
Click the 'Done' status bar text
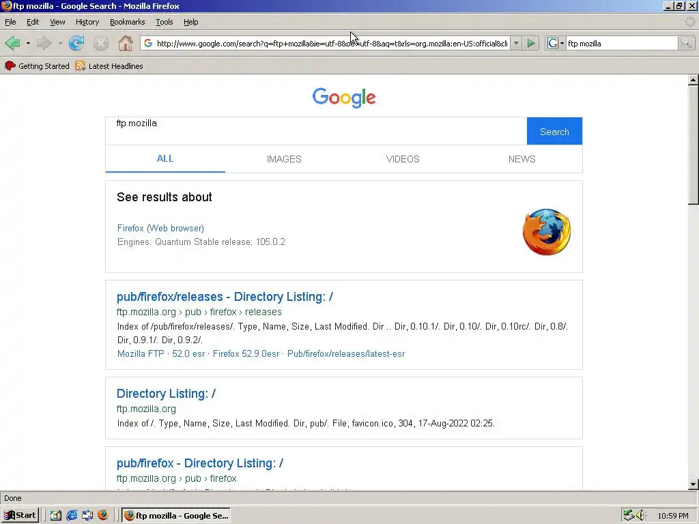point(13,498)
